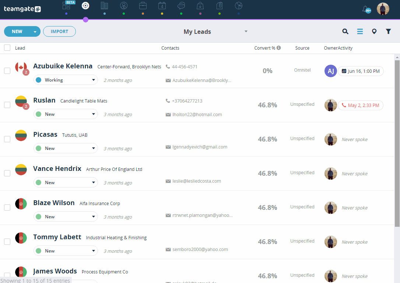Open the Insights pie chart icon
400x283 pixels.
click(239, 6)
